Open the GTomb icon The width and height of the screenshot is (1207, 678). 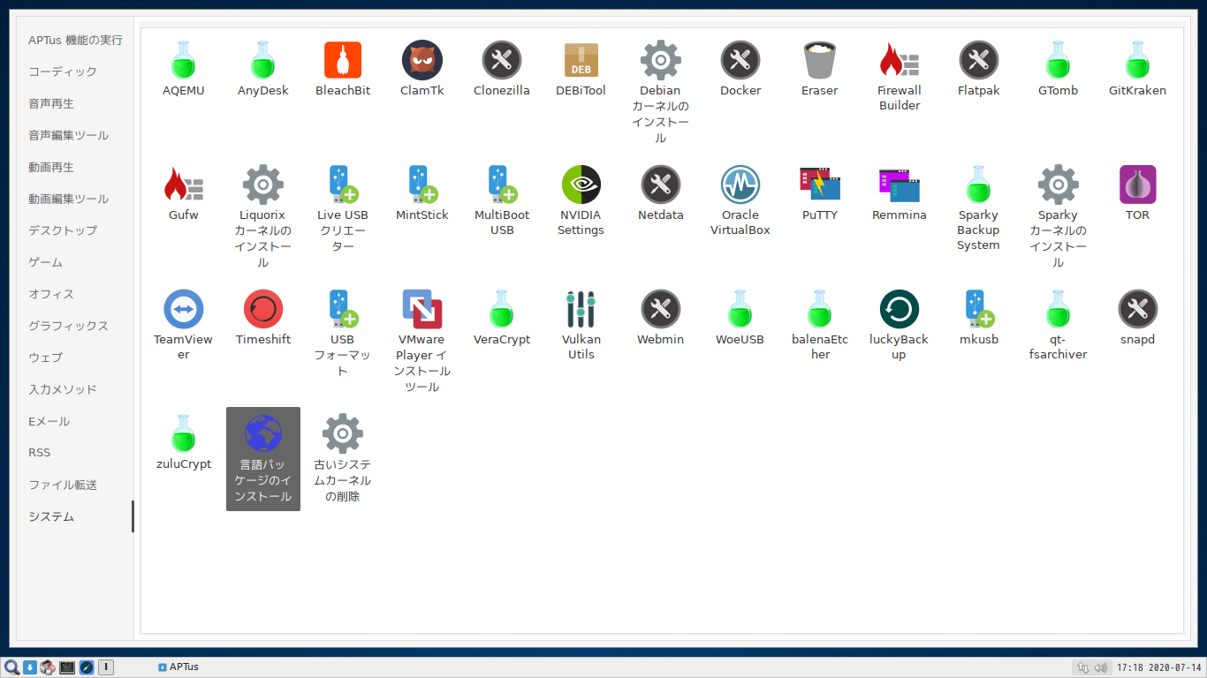[1059, 60]
